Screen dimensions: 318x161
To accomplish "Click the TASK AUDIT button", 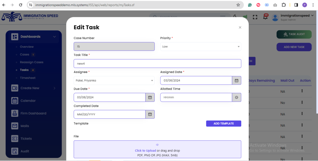I will (x=294, y=34).
